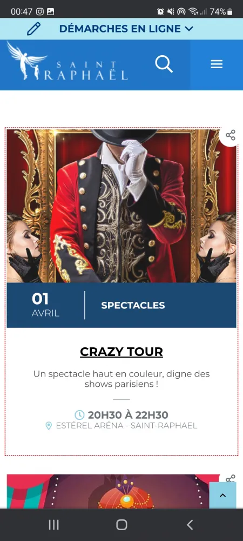Viewport: 243px width, 541px height.
Task: Tap the clock icon near 20H30
Action: (79, 415)
